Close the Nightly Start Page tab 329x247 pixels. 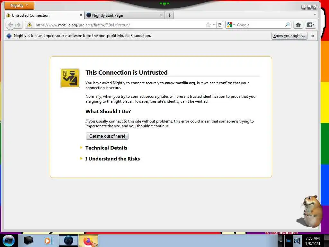pyautogui.click(x=161, y=15)
